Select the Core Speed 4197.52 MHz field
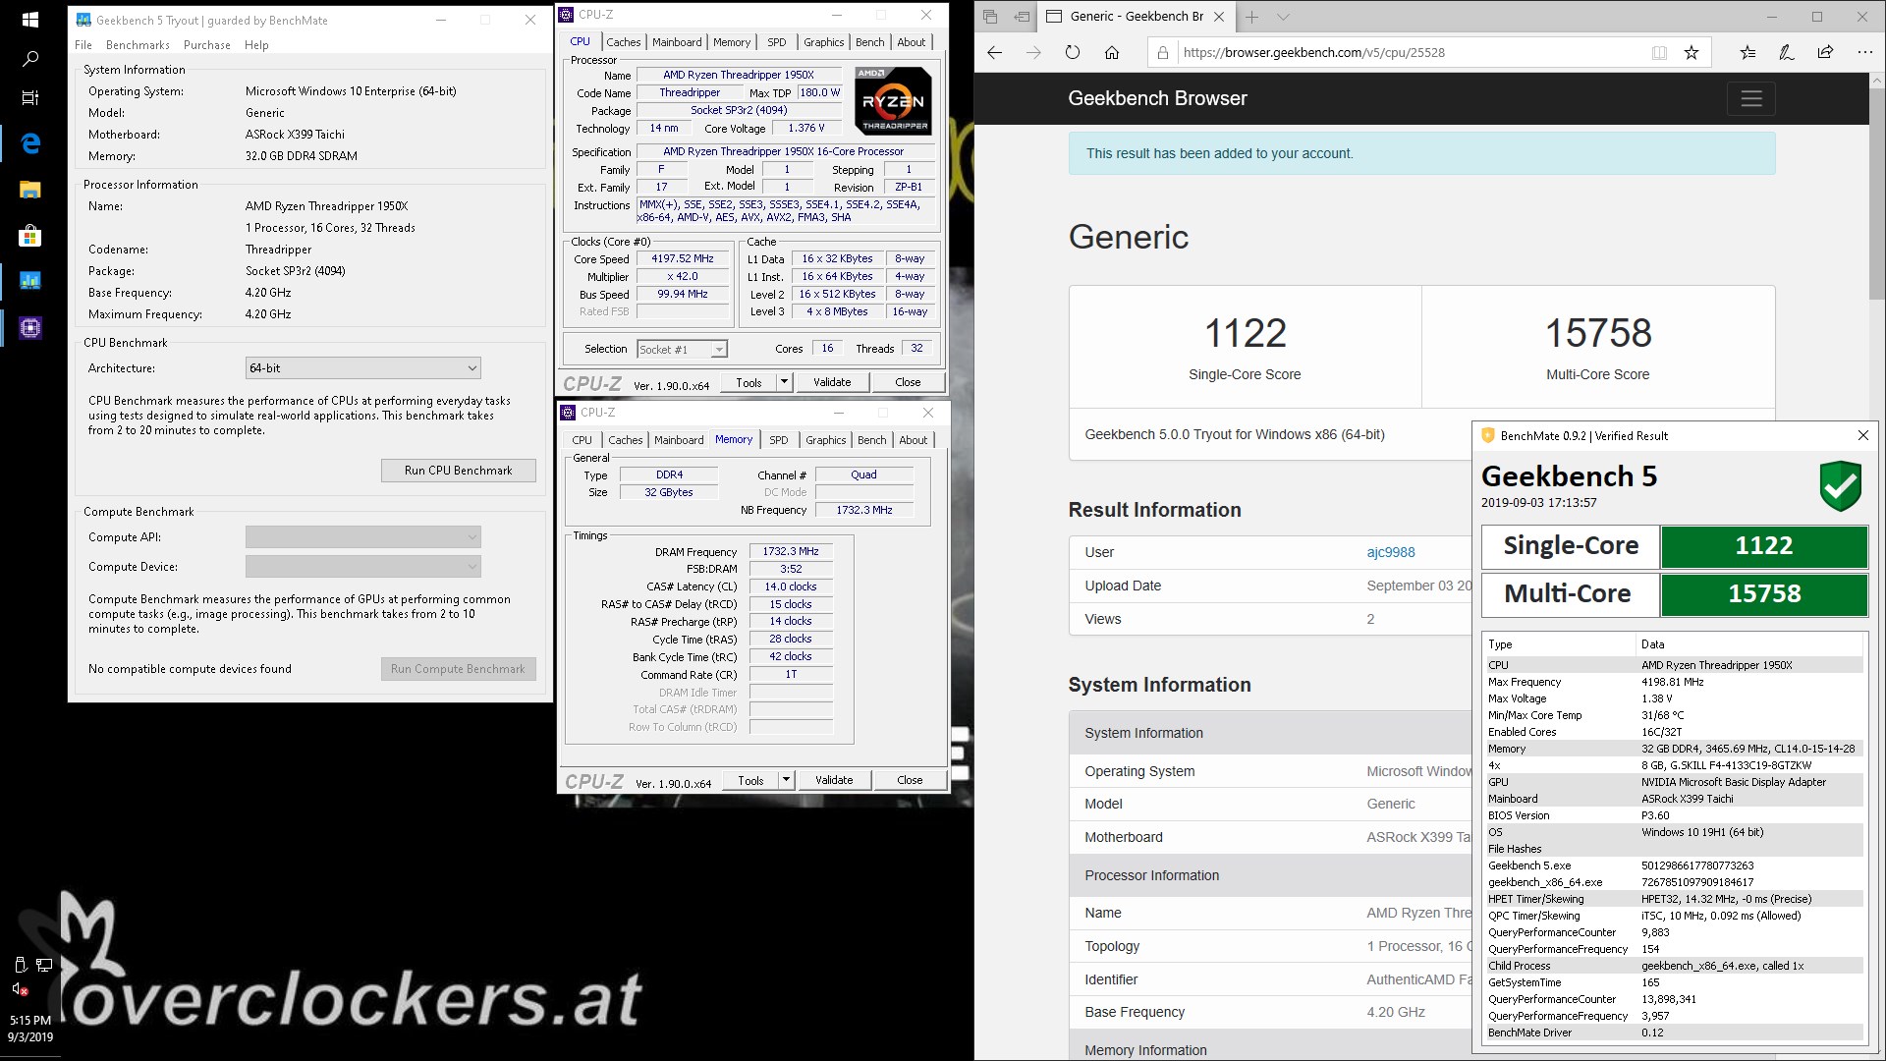 tap(683, 259)
